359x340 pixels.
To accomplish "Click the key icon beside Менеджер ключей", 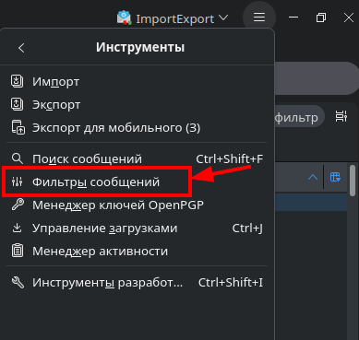I will 18,205.
